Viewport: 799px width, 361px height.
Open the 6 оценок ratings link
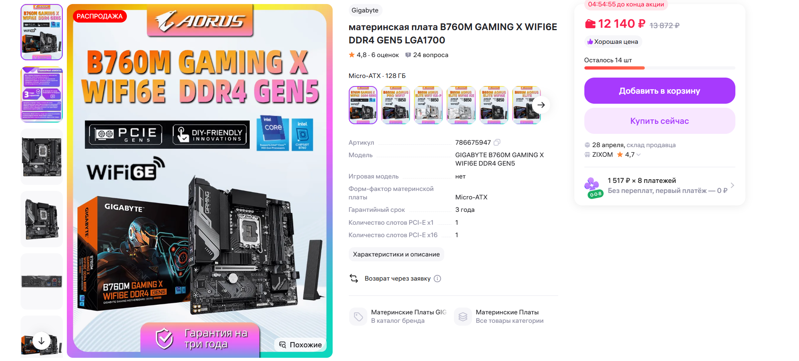385,55
